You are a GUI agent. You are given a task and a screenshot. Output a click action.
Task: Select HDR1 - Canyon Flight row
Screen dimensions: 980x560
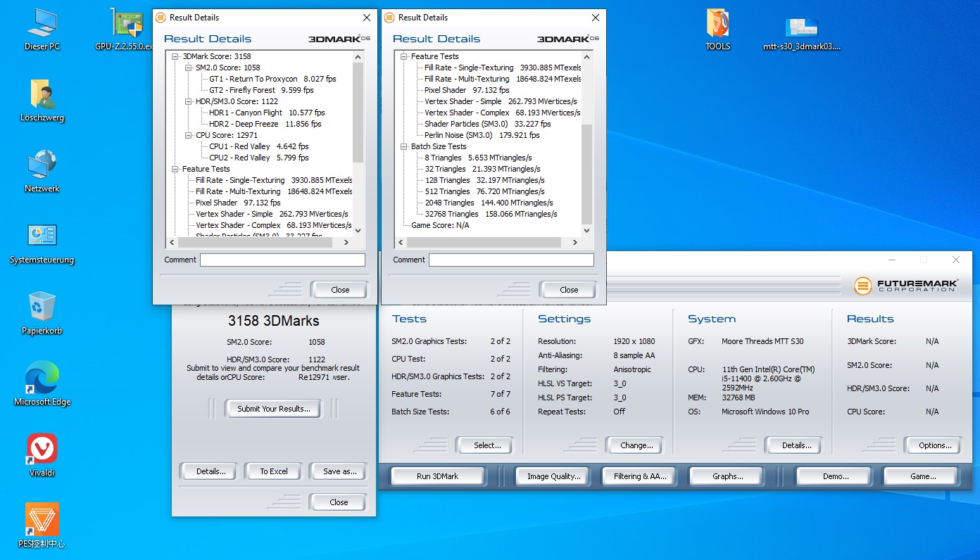[x=267, y=113]
